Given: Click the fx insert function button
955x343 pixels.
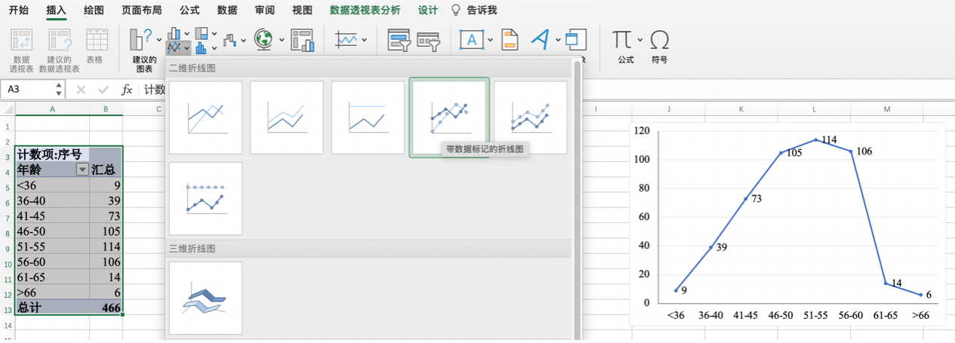Looking at the screenshot, I should 127,90.
